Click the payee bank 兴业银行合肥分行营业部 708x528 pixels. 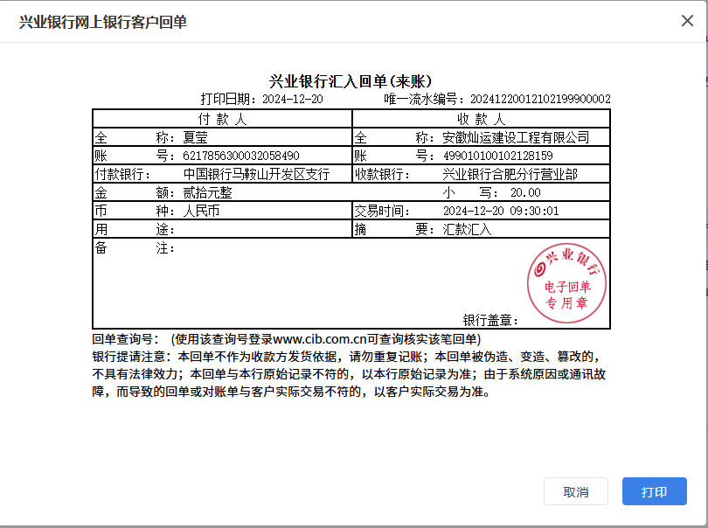click(510, 174)
